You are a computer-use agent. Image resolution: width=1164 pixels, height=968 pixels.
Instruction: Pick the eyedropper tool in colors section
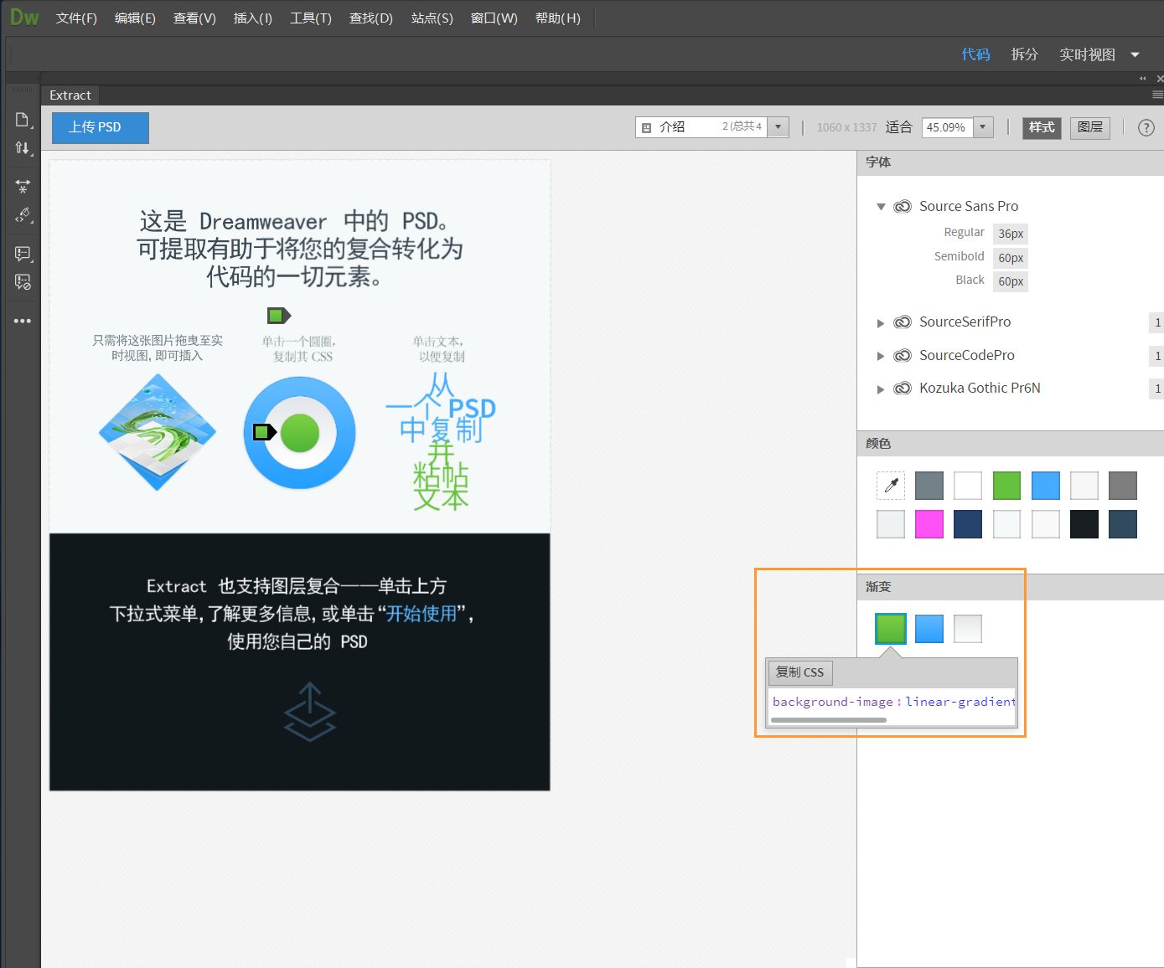(x=891, y=486)
